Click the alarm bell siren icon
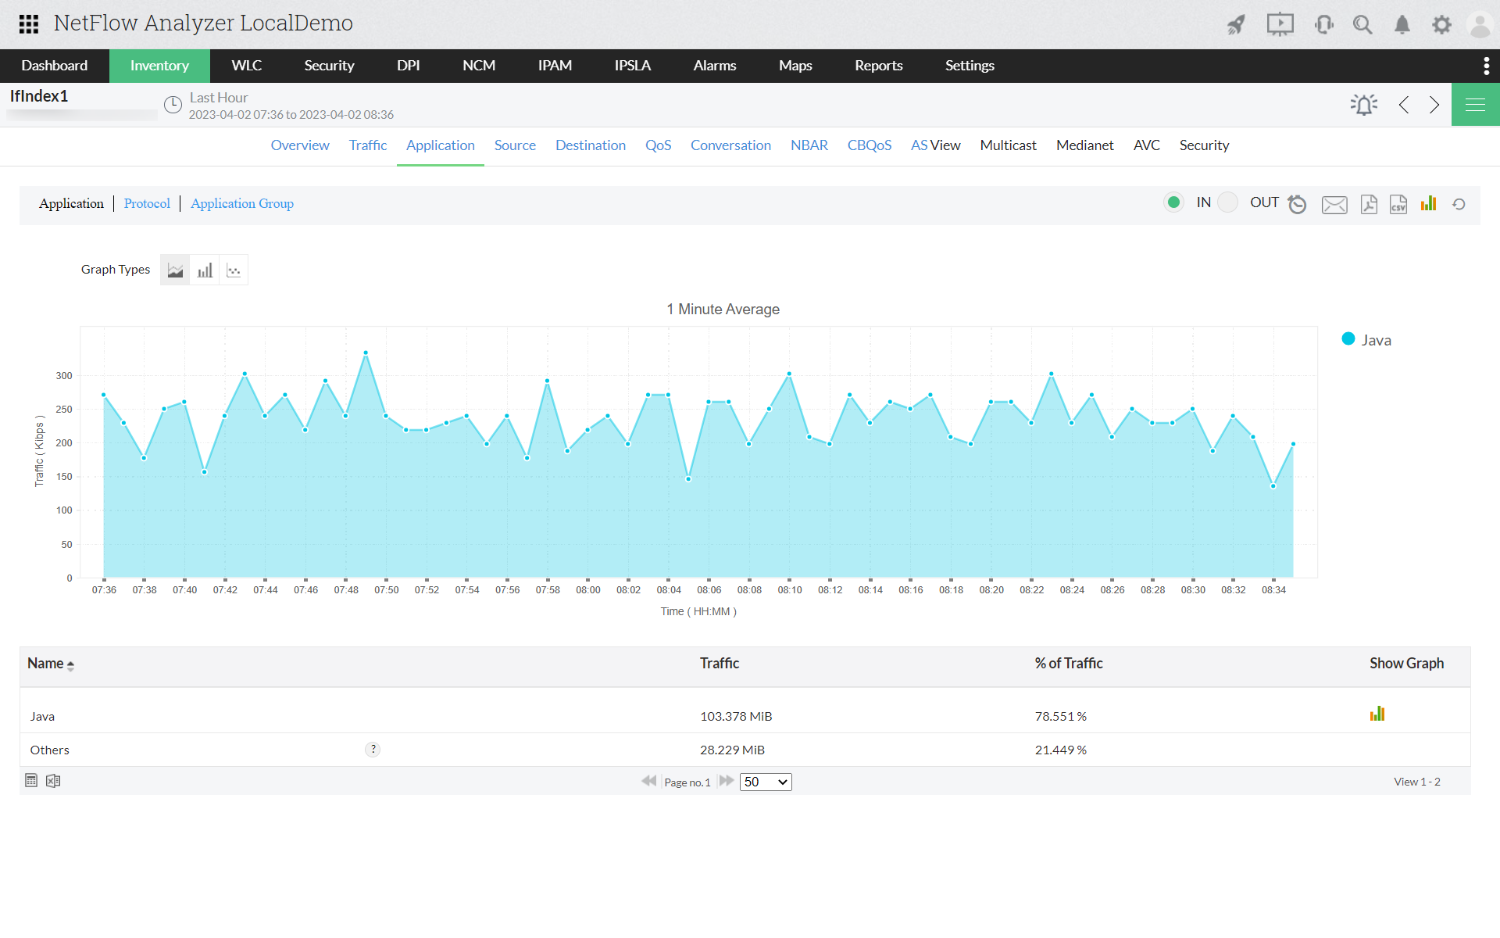The height and width of the screenshot is (938, 1500). point(1364,105)
